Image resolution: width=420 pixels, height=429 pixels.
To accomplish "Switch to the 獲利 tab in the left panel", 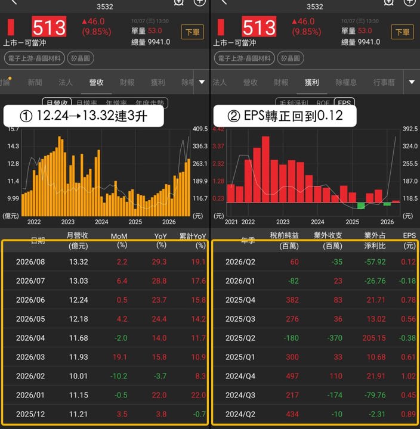I will click(x=158, y=82).
